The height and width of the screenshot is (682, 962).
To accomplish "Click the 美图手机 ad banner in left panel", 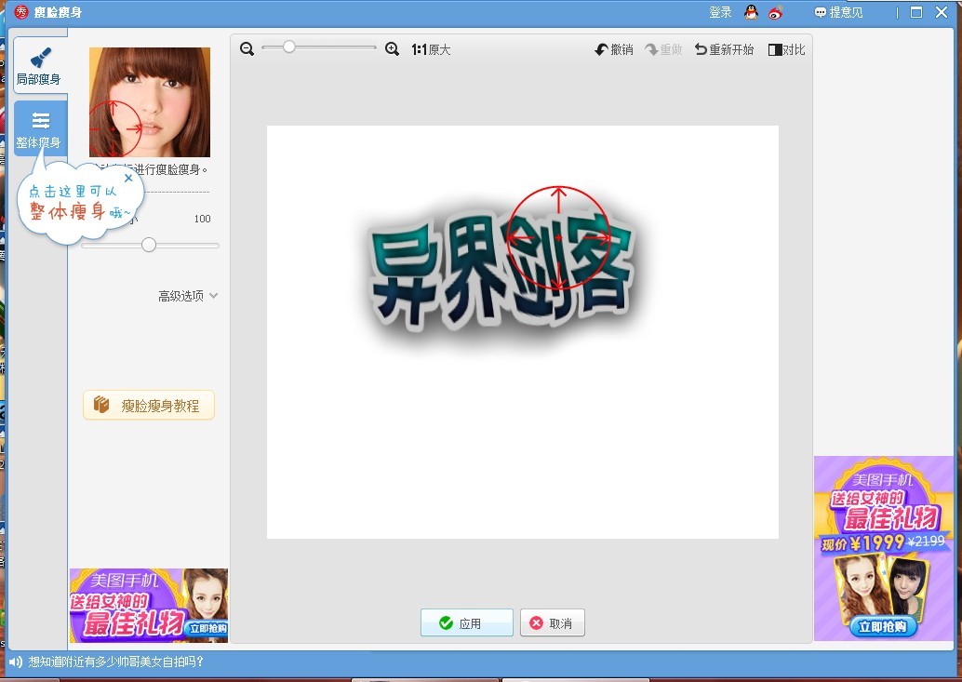I will coord(149,606).
